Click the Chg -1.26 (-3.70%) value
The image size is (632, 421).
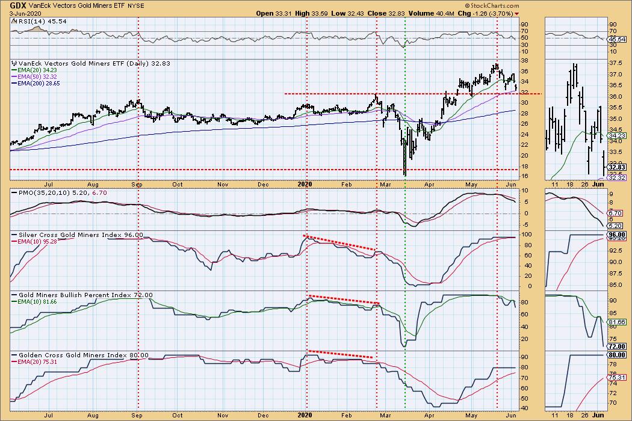[486, 13]
